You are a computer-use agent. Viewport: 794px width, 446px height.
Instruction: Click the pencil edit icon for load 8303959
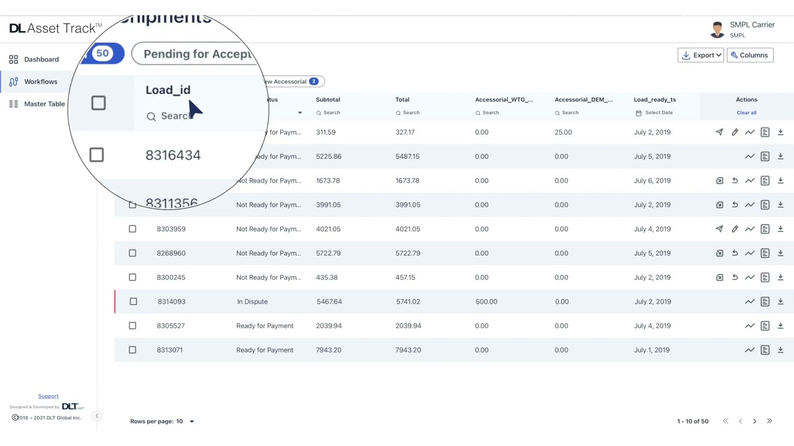pyautogui.click(x=734, y=229)
